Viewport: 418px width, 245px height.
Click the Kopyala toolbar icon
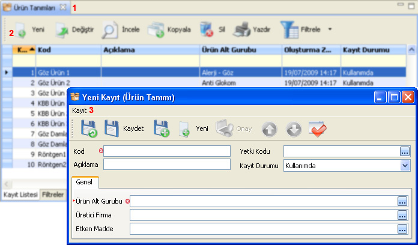(x=169, y=29)
